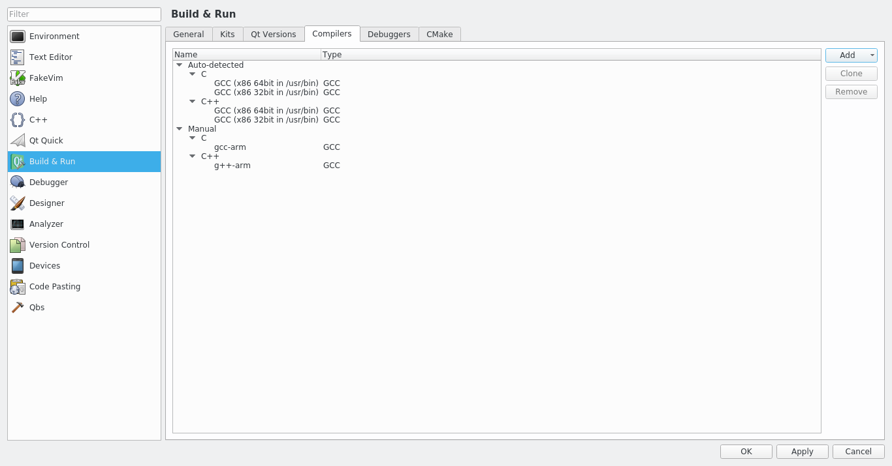Image resolution: width=892 pixels, height=466 pixels.
Task: Click the Debugger category label
Action: pyautogui.click(x=49, y=182)
